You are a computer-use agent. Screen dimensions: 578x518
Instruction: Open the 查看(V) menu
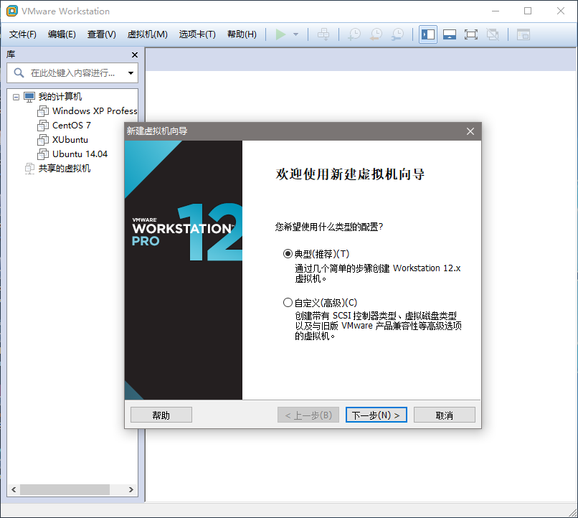101,34
